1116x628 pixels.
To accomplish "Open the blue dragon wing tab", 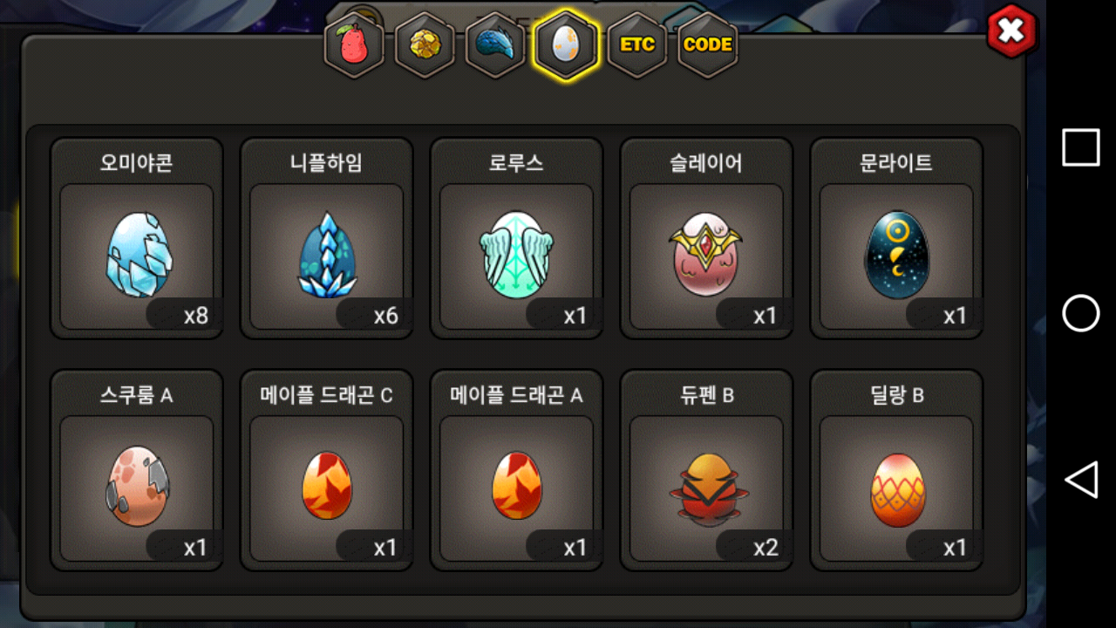I will coord(495,44).
